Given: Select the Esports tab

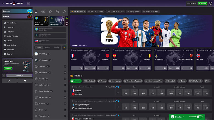Looking at the screenshot, I should (x=48, y=48).
